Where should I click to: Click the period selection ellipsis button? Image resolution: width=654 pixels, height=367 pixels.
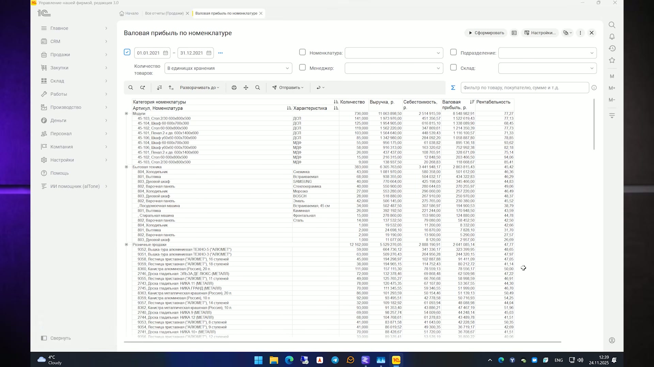point(220,53)
